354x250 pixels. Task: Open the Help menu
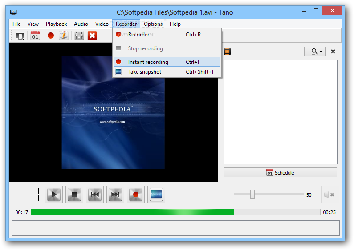[x=175, y=24]
